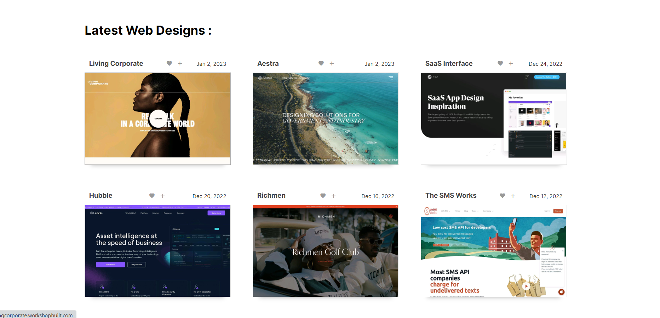Click the Dec 24, 2022 date label

[x=545, y=64]
